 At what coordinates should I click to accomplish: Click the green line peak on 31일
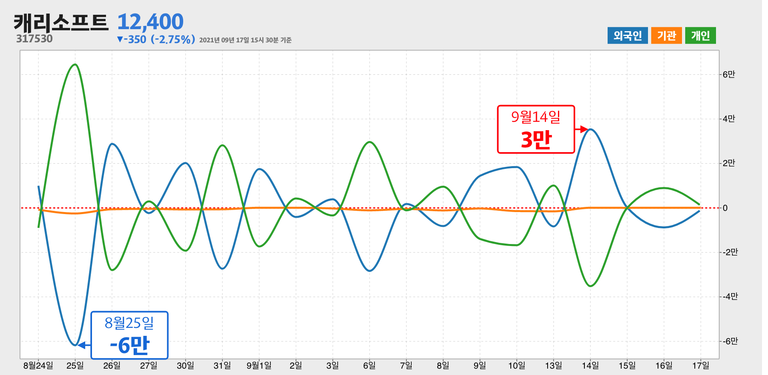(x=222, y=145)
